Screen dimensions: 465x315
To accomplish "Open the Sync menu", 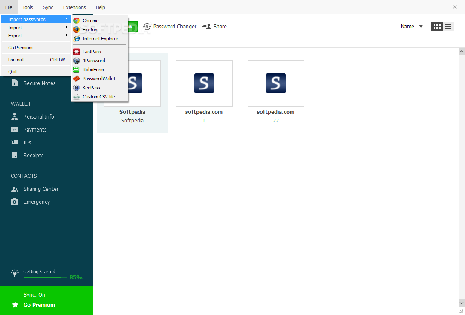I will [x=48, y=7].
